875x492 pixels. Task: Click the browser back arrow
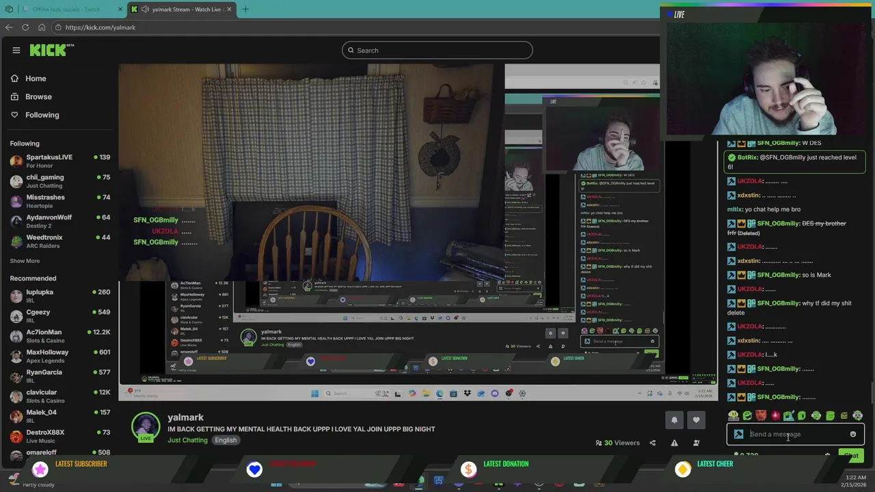coord(9,27)
